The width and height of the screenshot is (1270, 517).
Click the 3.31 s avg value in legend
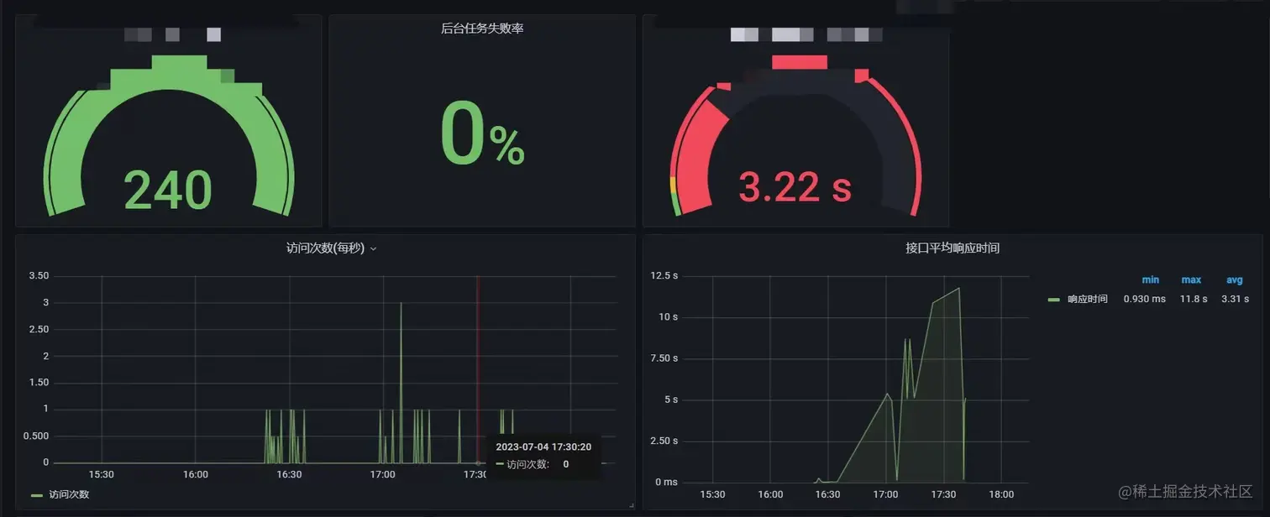pyautogui.click(x=1235, y=300)
